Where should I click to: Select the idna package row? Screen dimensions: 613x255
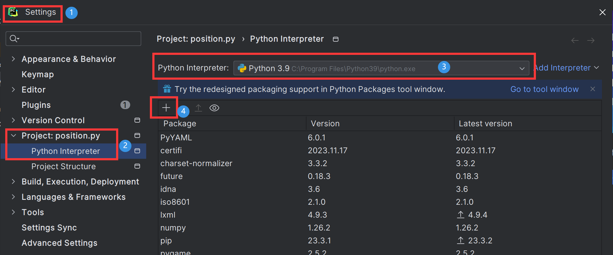click(380, 189)
